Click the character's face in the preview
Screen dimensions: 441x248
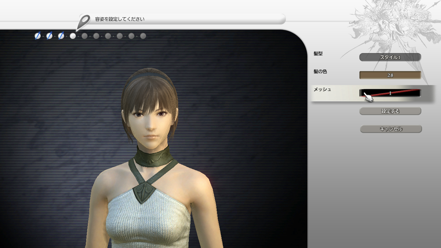coord(150,121)
